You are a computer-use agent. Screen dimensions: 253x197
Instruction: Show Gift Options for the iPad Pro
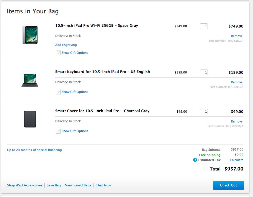click(x=75, y=53)
